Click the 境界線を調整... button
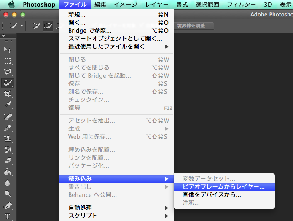This screenshot has height=221, width=293. [x=193, y=26]
